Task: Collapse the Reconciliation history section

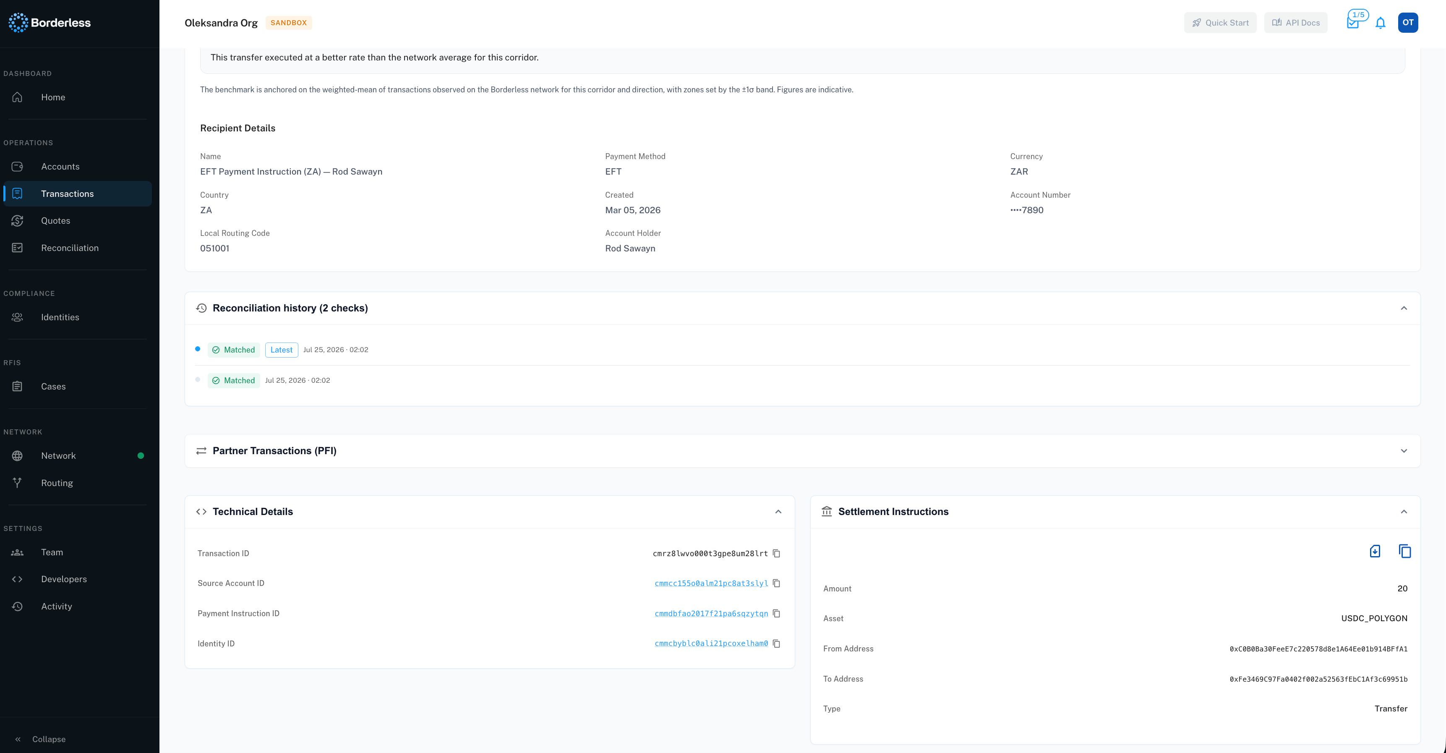Action: coord(1404,308)
